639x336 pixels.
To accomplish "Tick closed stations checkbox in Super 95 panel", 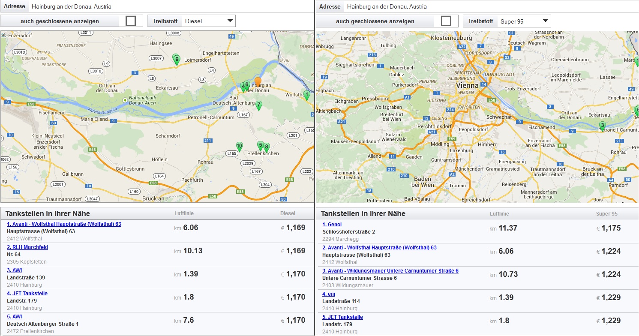I will [446, 21].
